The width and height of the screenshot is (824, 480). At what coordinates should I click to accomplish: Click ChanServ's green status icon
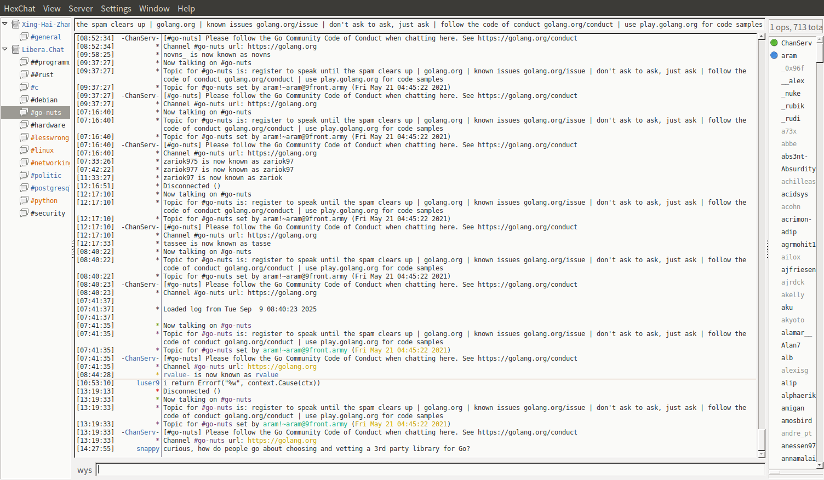click(774, 43)
